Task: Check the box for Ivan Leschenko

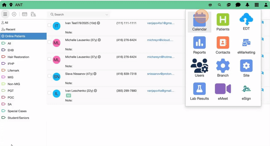Action: pyautogui.click(x=49, y=93)
